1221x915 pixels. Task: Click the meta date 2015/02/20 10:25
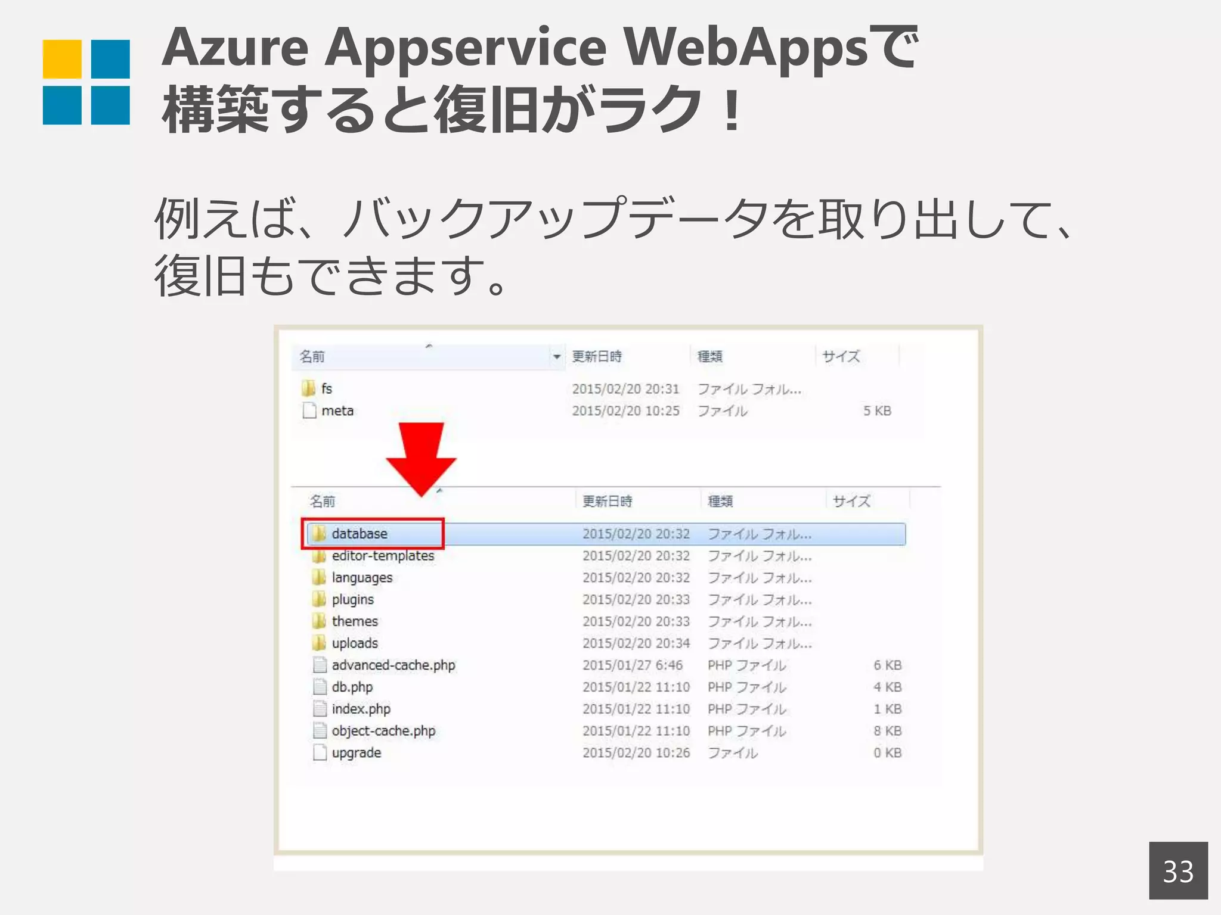coord(625,411)
